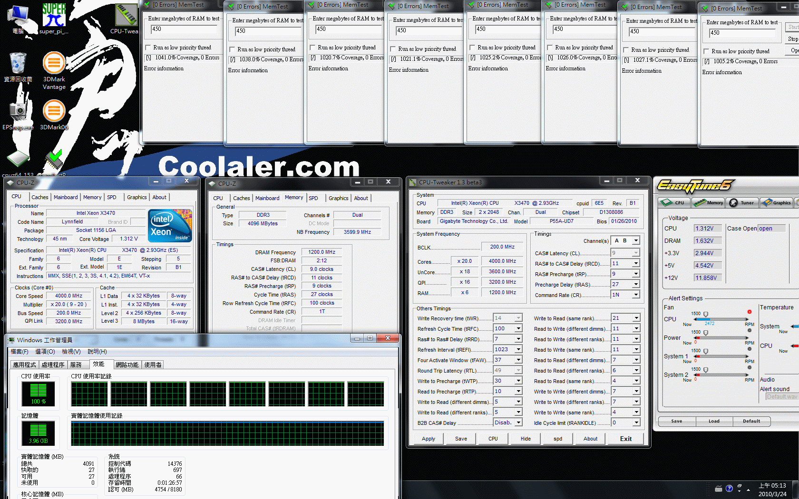799x499 pixels.
Task: Adjust the CPU fan alert slider handle
Action: 706,315
